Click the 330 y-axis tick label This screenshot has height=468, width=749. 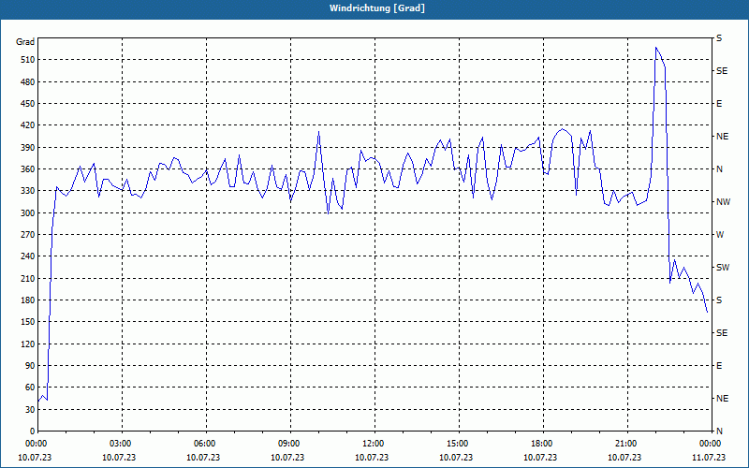click(x=28, y=191)
